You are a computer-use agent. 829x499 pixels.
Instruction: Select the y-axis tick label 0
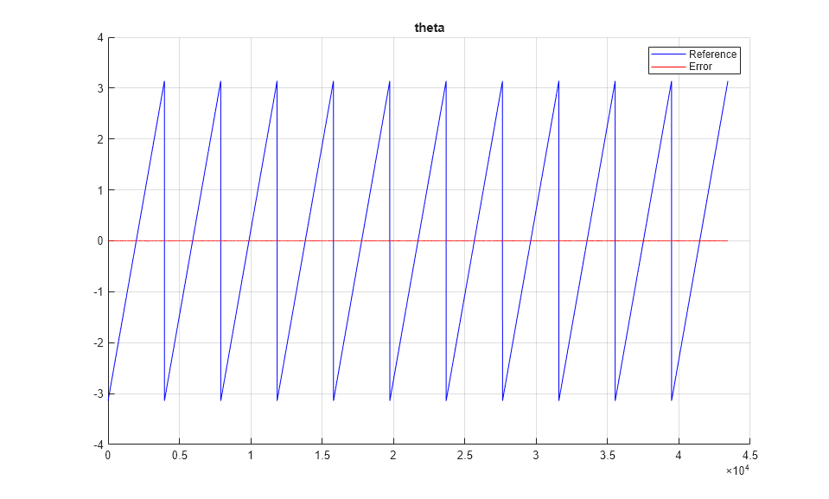coord(100,241)
